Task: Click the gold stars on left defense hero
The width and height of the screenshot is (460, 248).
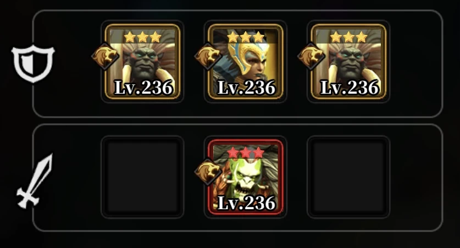Action: (142, 37)
